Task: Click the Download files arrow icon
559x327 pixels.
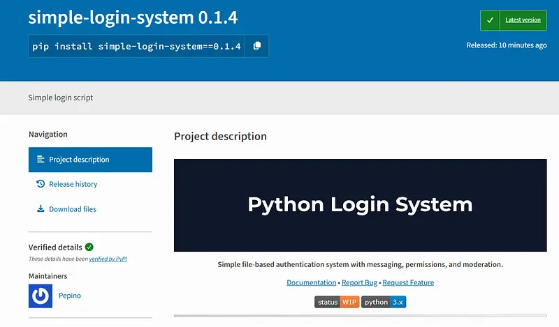Action: [x=41, y=209]
